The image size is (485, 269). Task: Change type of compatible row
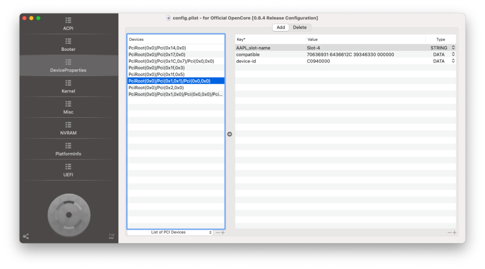(x=453, y=54)
